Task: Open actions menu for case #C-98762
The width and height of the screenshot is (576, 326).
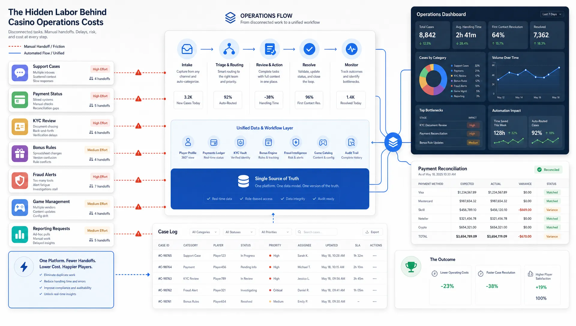Action: tap(374, 290)
